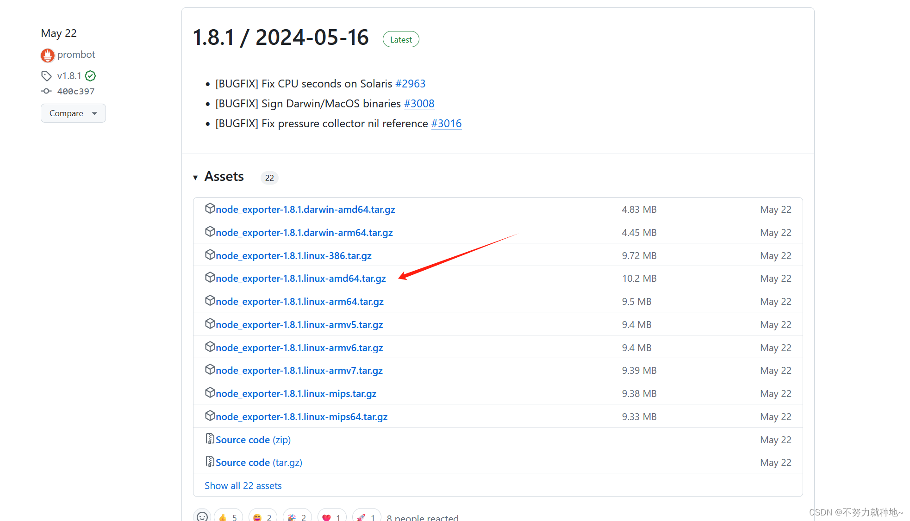Open the prombot user profile link

tap(76, 55)
